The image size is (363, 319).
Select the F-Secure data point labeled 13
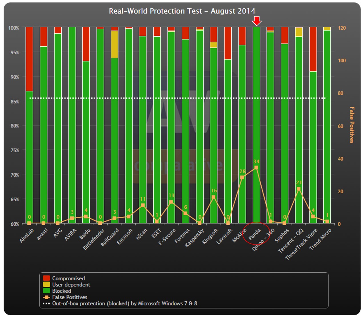pyautogui.click(x=171, y=202)
